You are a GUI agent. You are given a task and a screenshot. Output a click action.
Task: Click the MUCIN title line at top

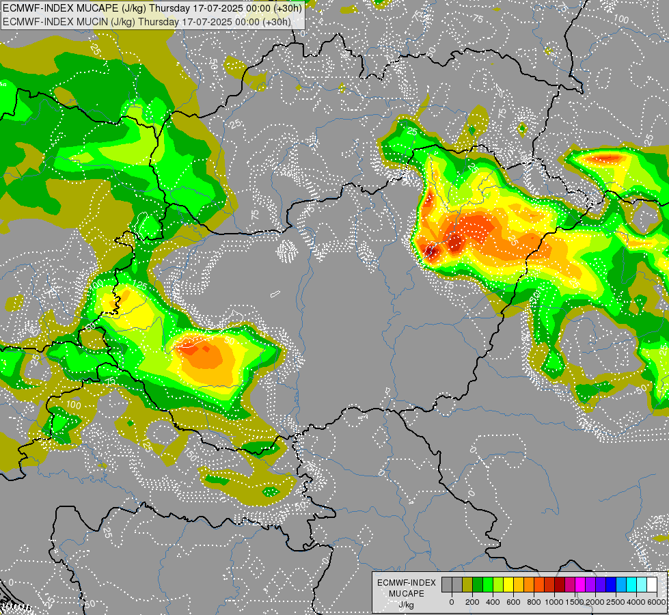[147, 22]
